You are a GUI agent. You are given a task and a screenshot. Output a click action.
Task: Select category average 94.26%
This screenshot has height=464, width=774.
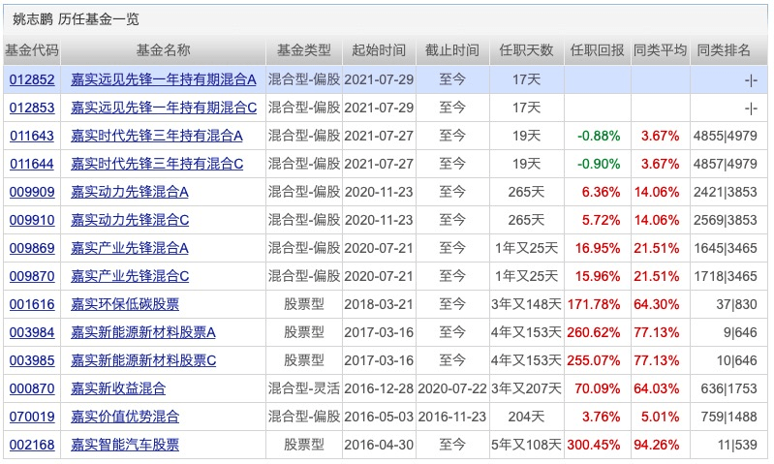click(657, 446)
